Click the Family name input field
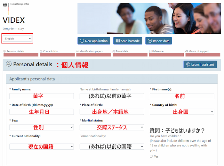The height and width of the screenshot is (166, 224). click(x=41, y=96)
